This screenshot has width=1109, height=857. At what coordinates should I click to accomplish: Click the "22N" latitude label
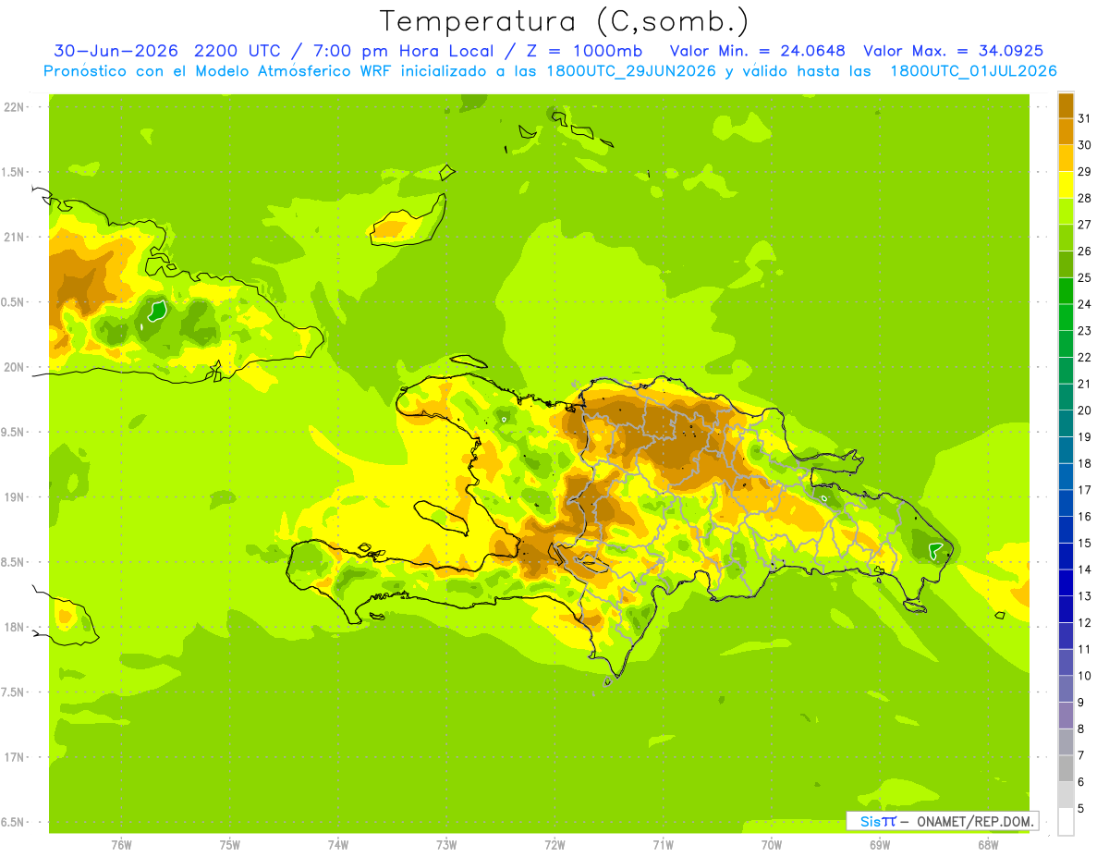(x=13, y=107)
